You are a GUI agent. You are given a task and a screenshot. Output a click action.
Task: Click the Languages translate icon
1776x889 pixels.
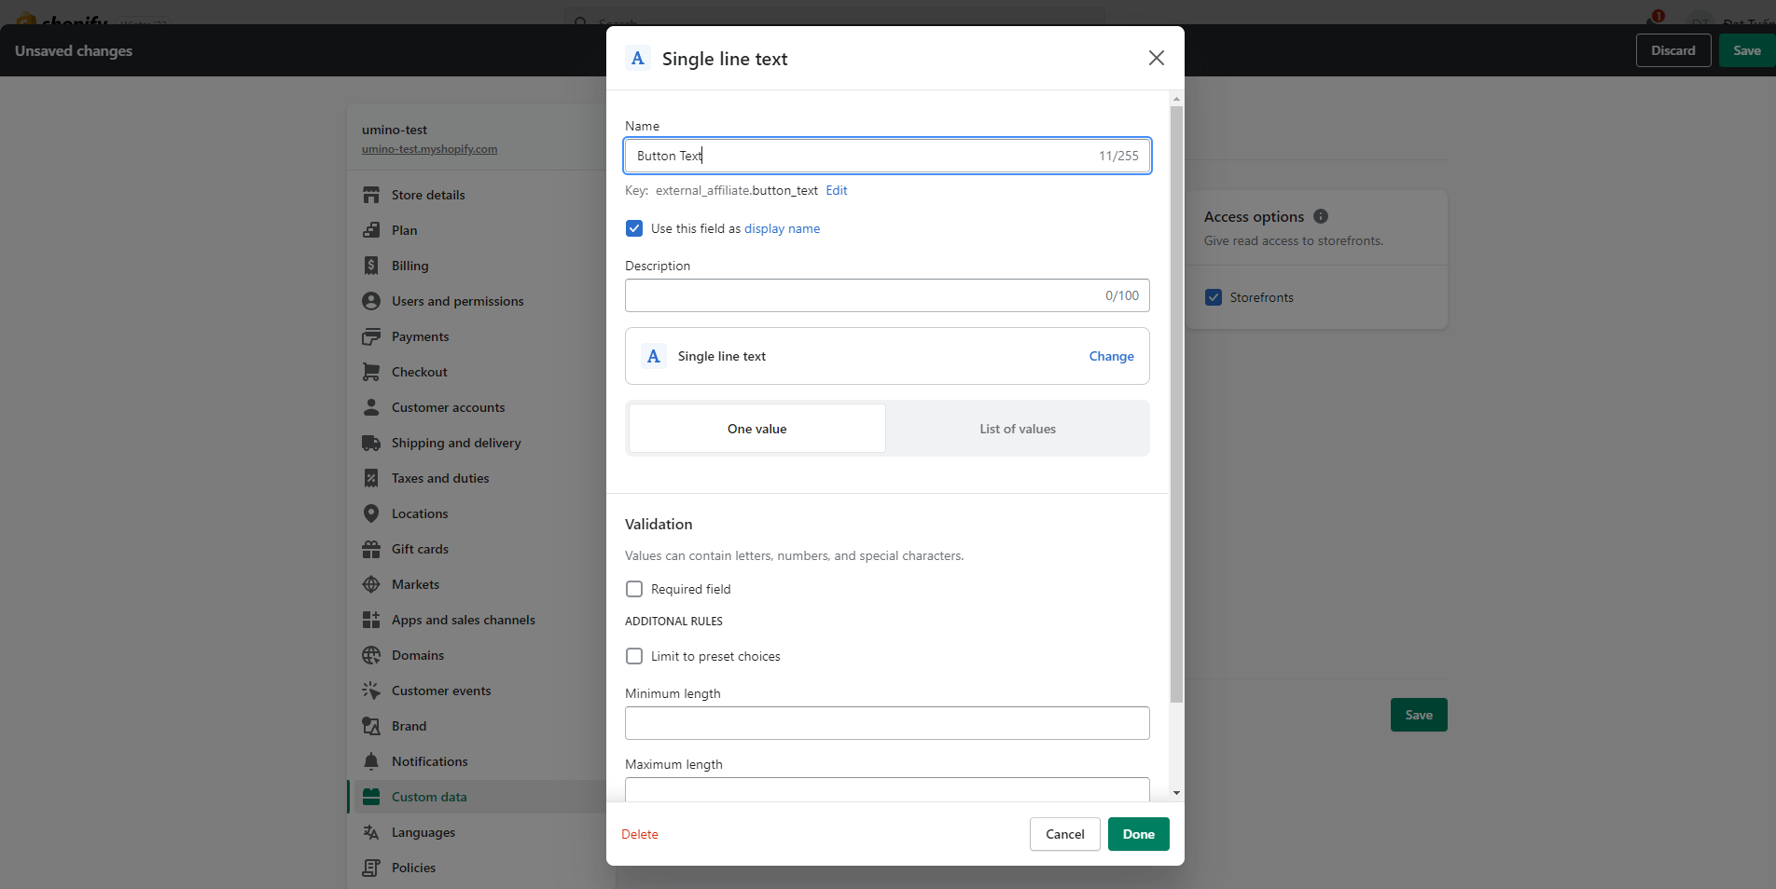pos(371,832)
